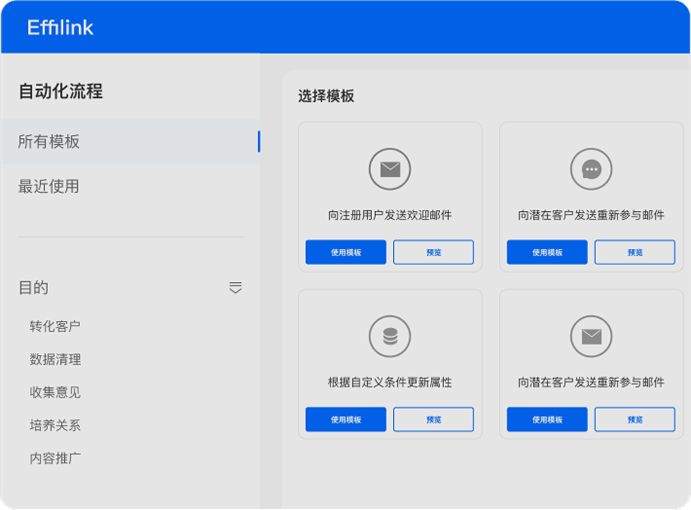Screen dimensions: 691x510
Task: Preview the 向注册用户发送欢迎邮件 template
Action: coord(433,252)
